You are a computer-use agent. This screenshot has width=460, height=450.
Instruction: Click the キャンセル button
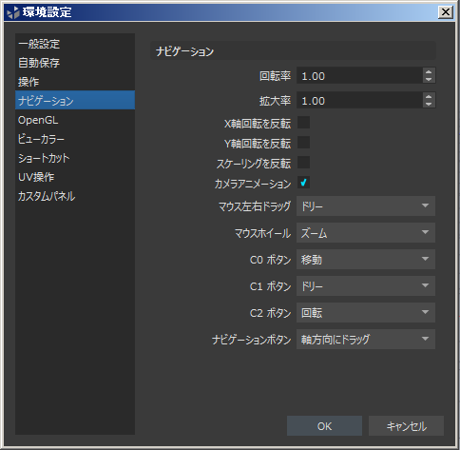pos(406,426)
